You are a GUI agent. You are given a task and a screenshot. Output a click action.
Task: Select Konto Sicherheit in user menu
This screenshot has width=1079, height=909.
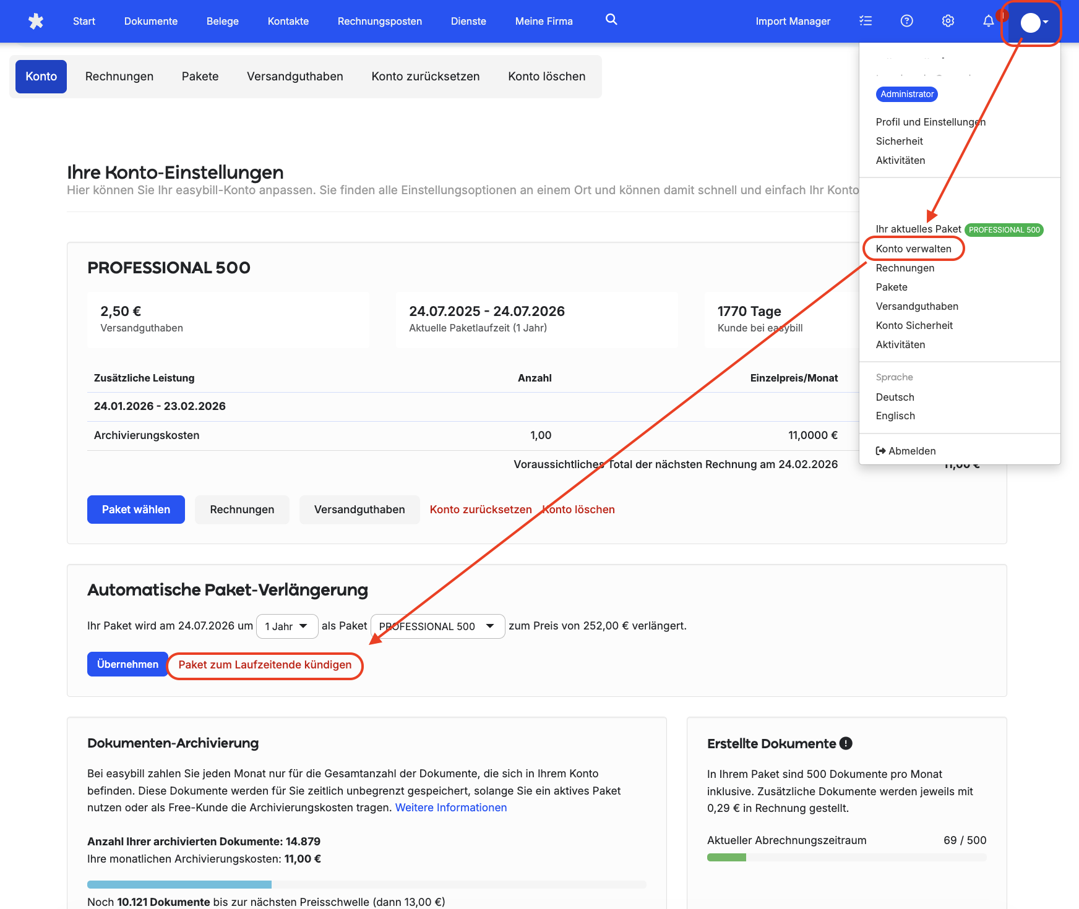(914, 325)
